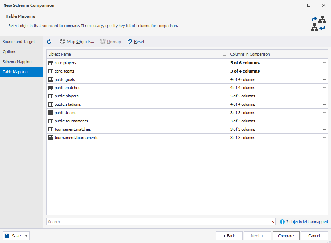The image size is (331, 243).
Task: Click the table icon for tournament.matches
Action: [x=51, y=129]
